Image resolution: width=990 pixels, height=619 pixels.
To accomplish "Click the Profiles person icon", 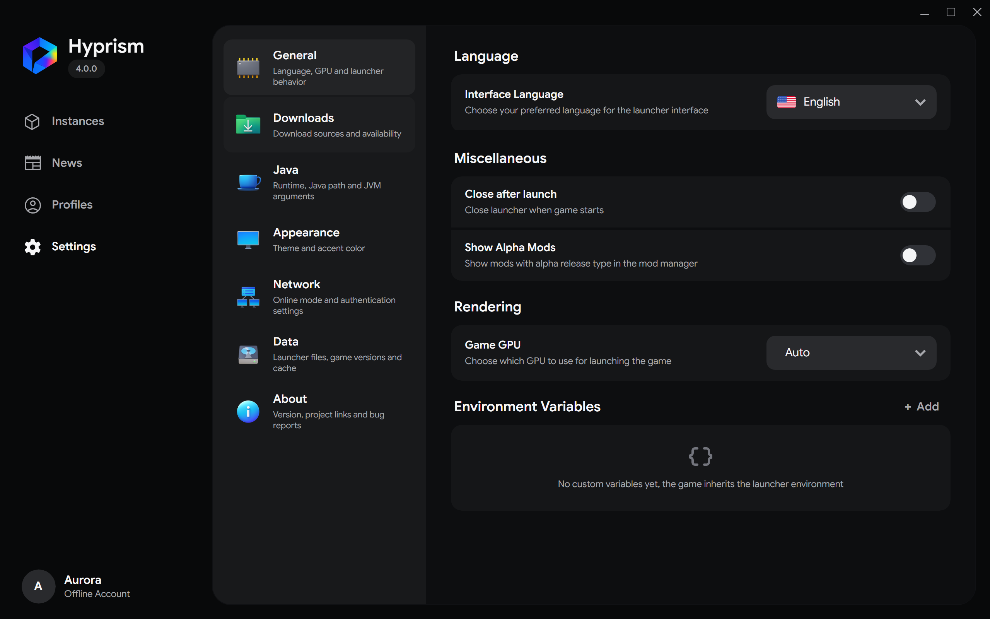I will click(33, 205).
